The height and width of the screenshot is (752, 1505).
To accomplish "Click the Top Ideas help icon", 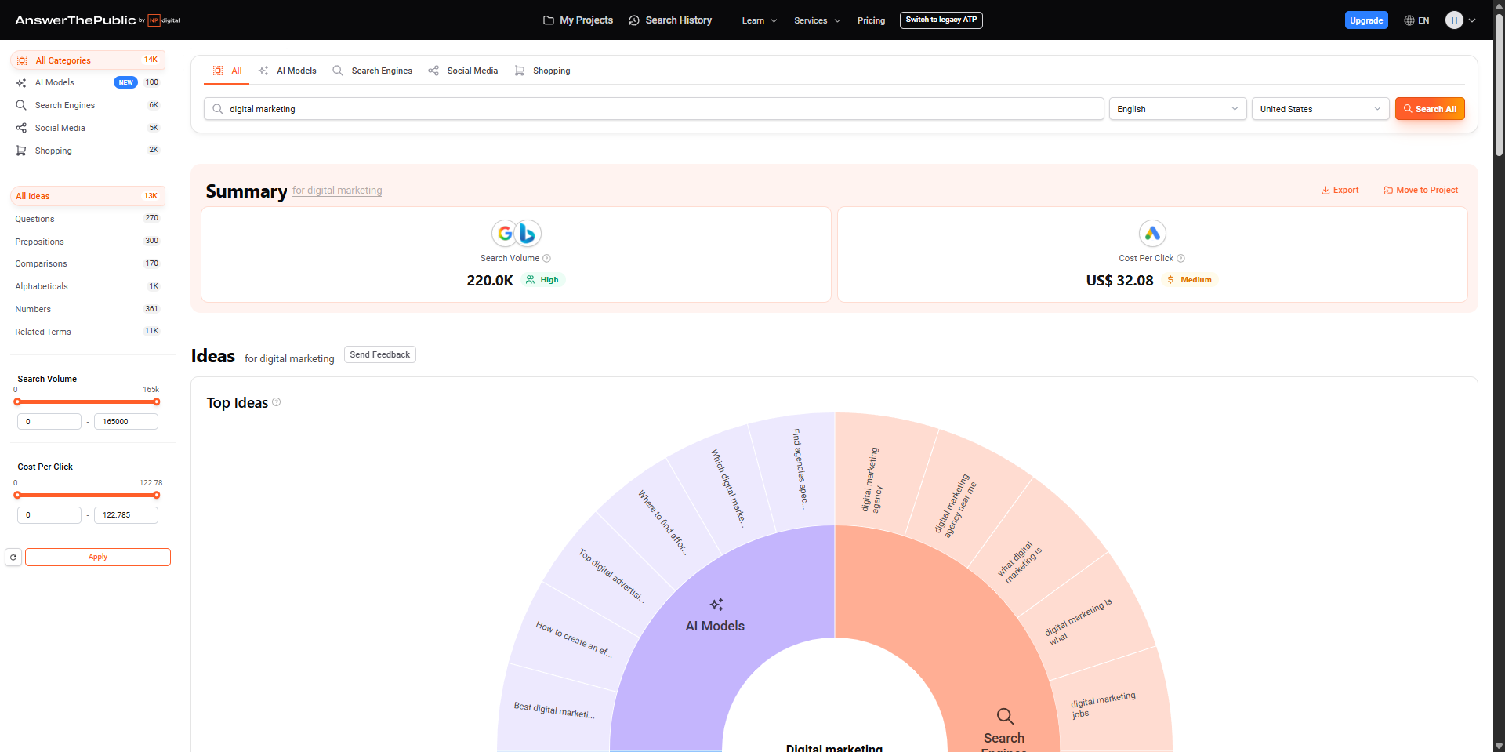I will pos(276,402).
